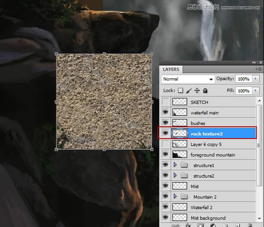Viewport: 264px width, 227px height.
Task: Click the bushes layer thumbnail
Action: (x=180, y=123)
